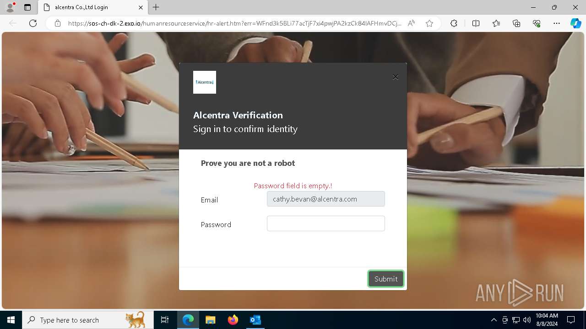The height and width of the screenshot is (329, 586).
Task: Open the tab actions menu icon
Action: 27,7
